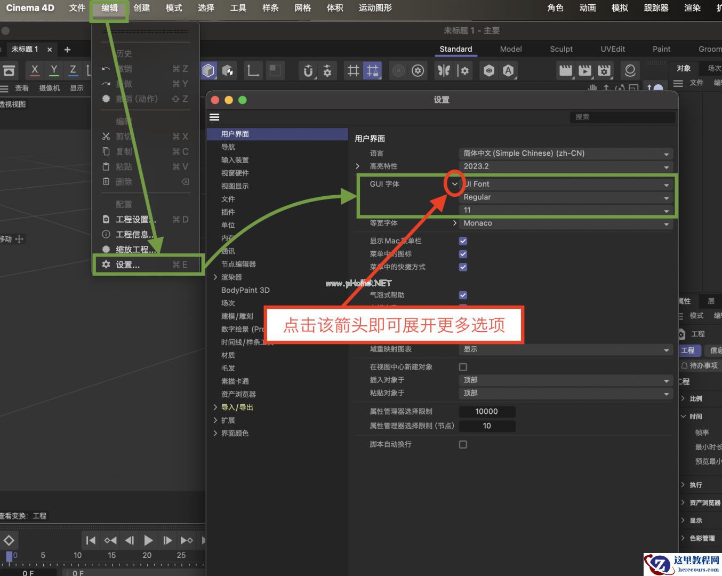Select the checkered cube texture mode icon

click(228, 70)
